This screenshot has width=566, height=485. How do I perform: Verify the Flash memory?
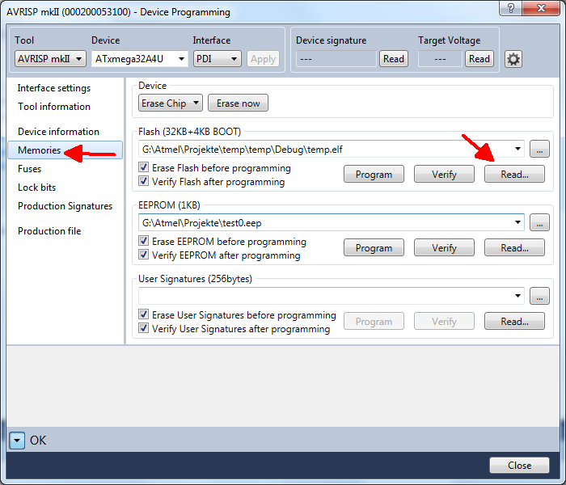(x=444, y=175)
